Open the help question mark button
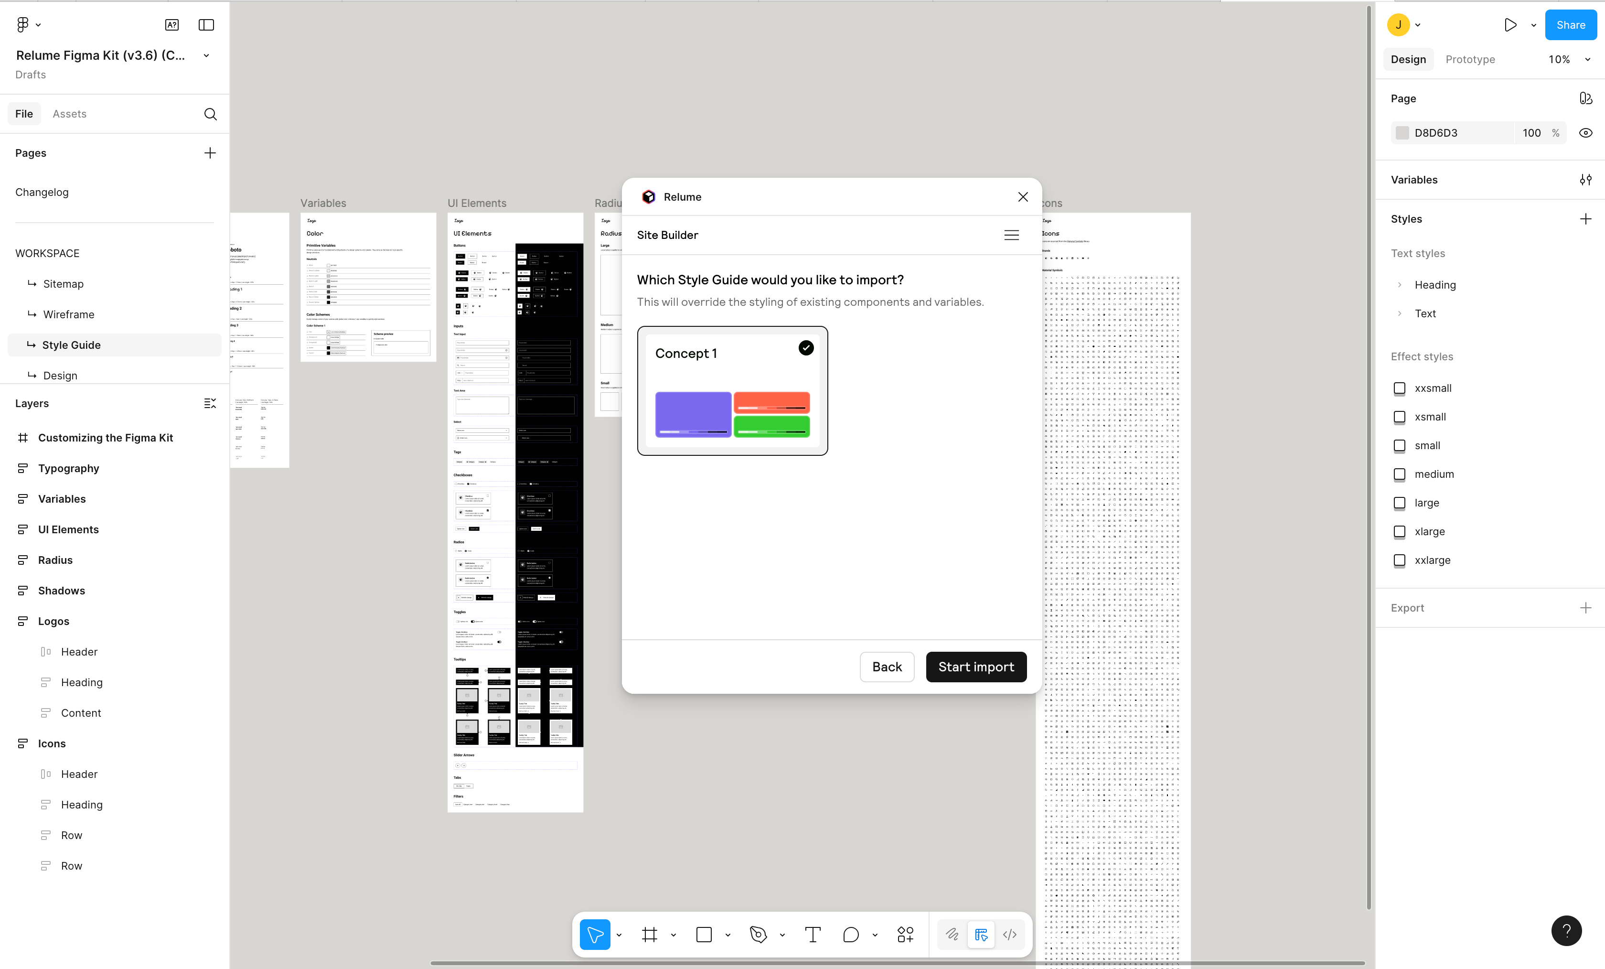The height and width of the screenshot is (969, 1605). click(1567, 931)
